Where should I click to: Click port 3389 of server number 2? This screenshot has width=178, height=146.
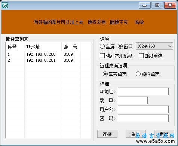(68, 60)
